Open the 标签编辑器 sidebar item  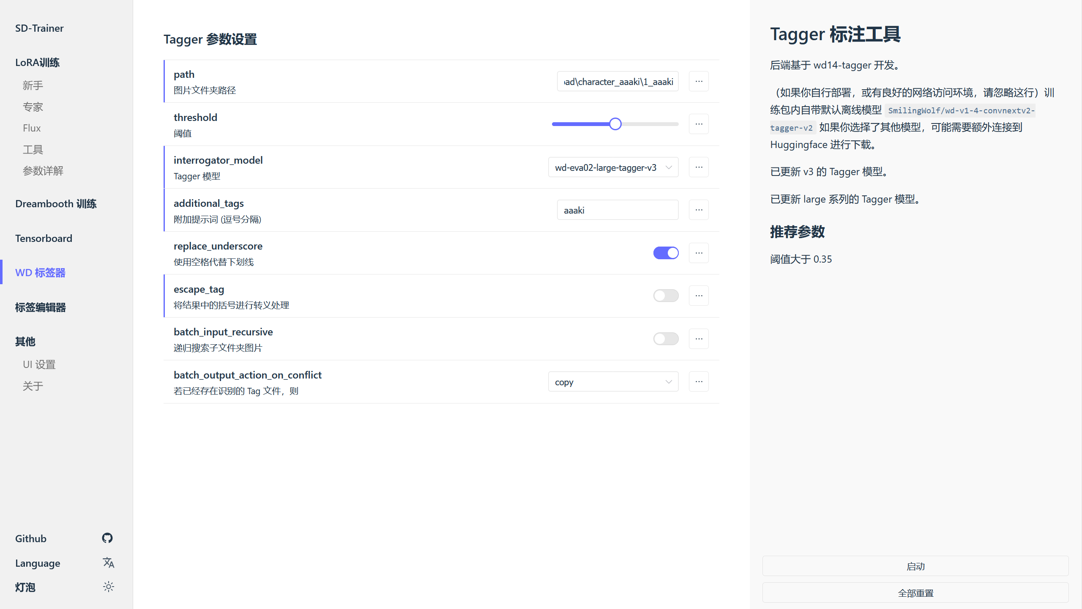coord(41,307)
